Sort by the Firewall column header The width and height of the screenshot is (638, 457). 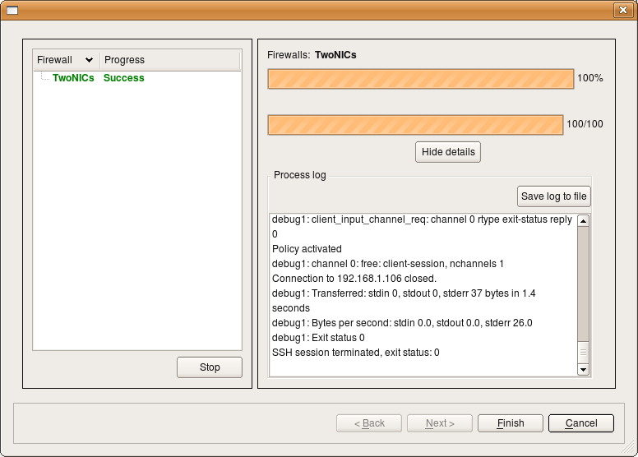pos(67,60)
